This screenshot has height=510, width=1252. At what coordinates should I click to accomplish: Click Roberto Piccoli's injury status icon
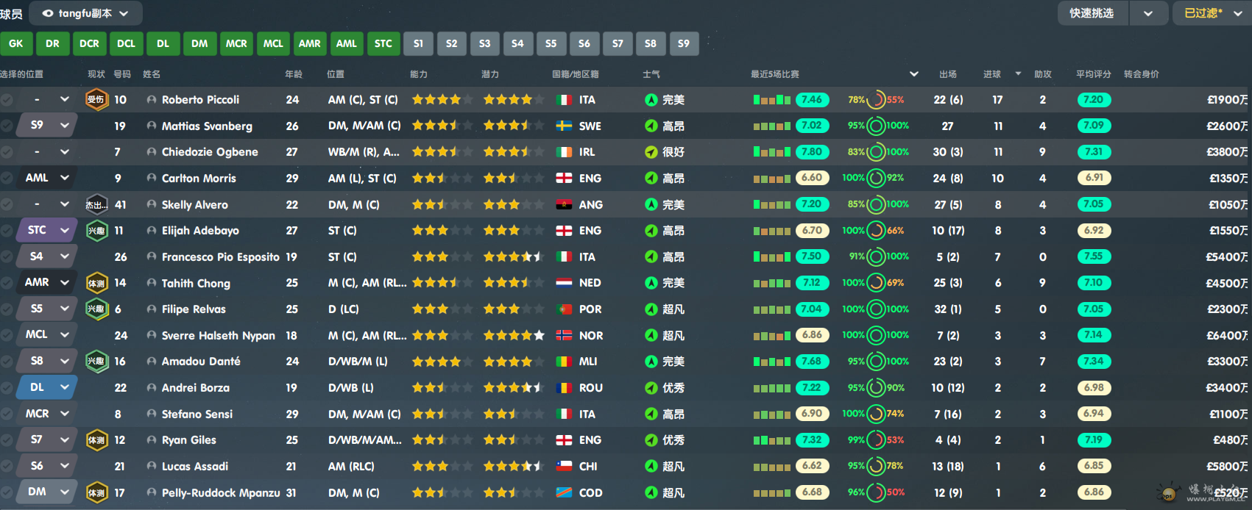click(96, 99)
